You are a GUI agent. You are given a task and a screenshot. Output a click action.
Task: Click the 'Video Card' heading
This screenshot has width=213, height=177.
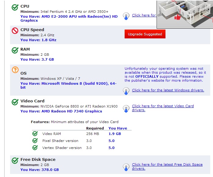click(x=32, y=101)
